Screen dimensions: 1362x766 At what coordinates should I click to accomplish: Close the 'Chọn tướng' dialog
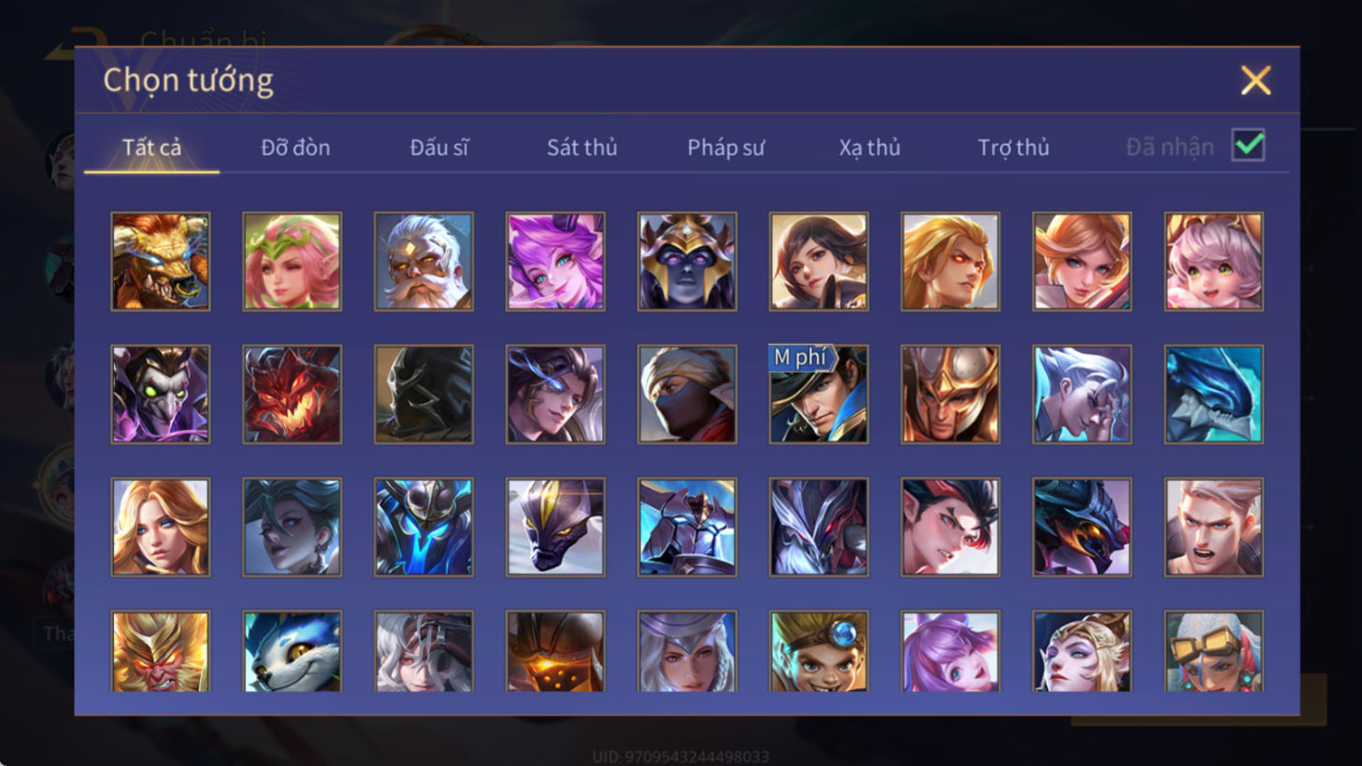[1255, 80]
